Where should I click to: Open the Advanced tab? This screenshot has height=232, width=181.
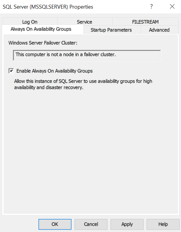(159, 30)
